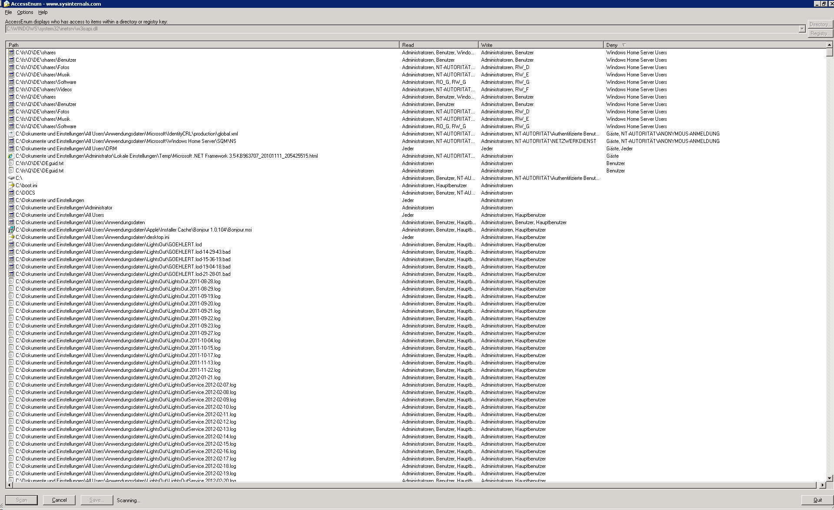Click the Scan button
This screenshot has width=834, height=510.
coord(21,500)
